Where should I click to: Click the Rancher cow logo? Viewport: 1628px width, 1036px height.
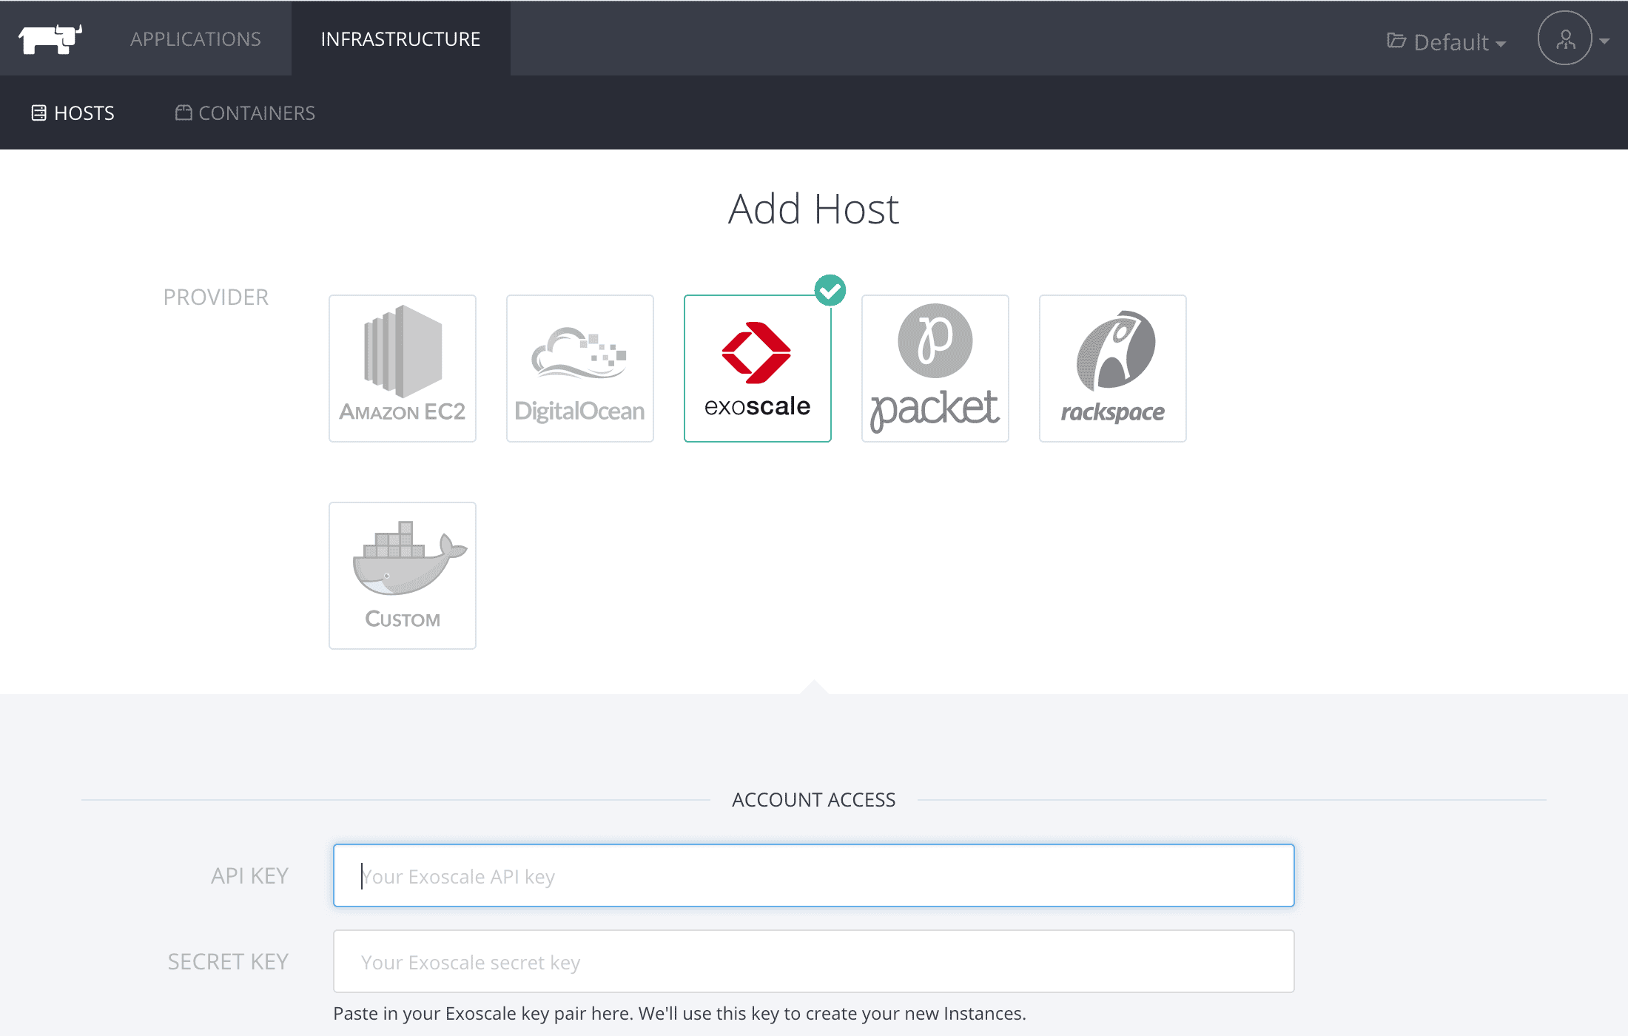click(50, 39)
